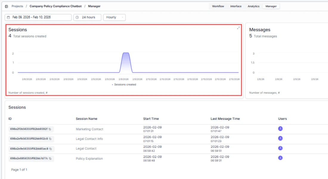Click the calendar icon in date range field
Viewport: 328px width, 179px height.
click(8, 17)
